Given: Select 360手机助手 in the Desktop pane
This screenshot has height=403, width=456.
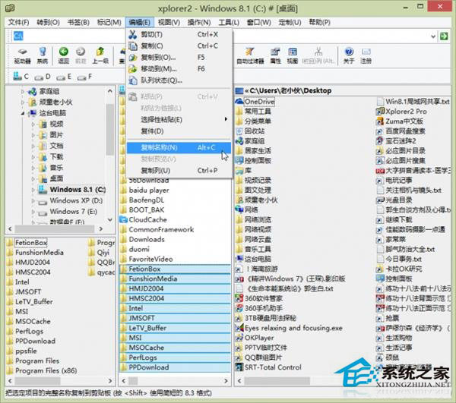Looking at the screenshot, I should pos(259,308).
